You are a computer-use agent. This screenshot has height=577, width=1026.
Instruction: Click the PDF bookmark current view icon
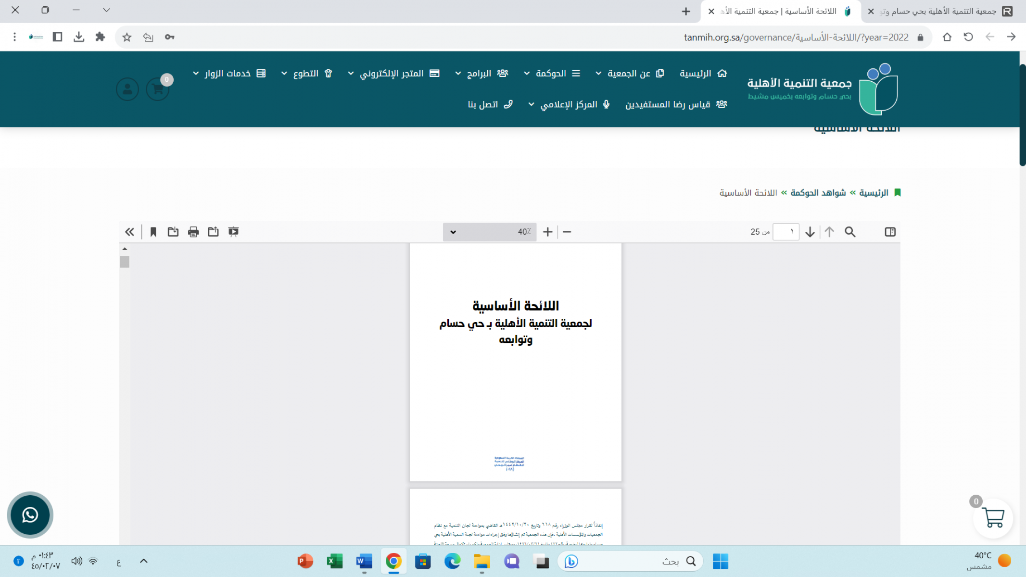coord(153,232)
